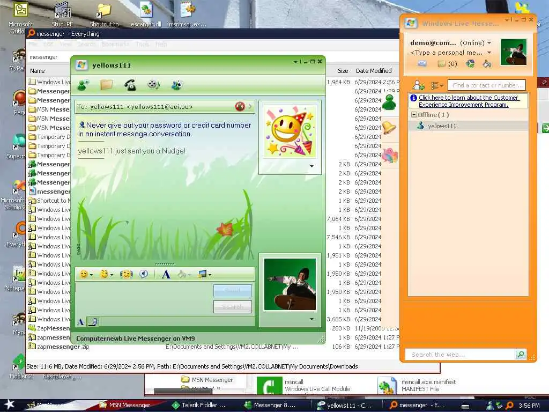Open the yellows111 chat window menu arrow

[295, 62]
